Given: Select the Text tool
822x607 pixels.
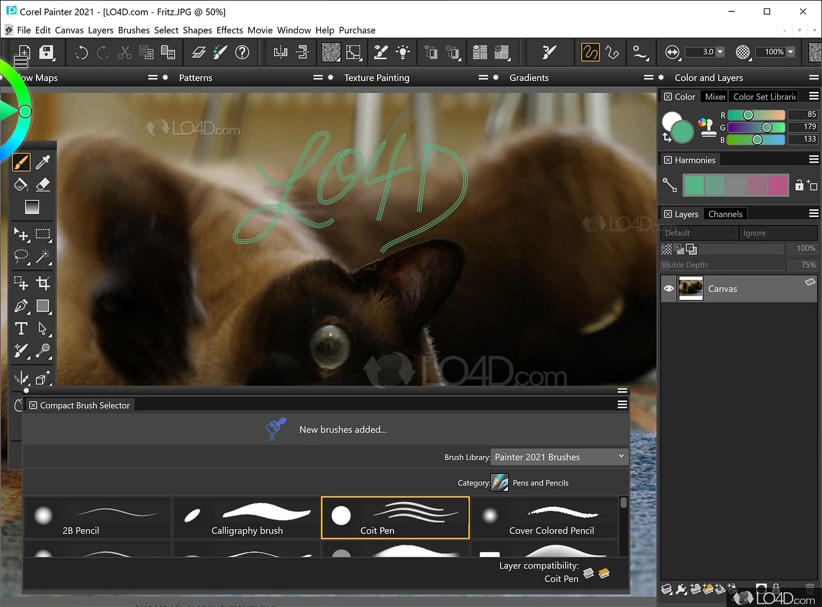Looking at the screenshot, I should (21, 329).
